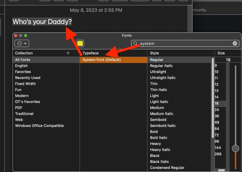Set font size to 10

pyautogui.click(x=220, y=72)
